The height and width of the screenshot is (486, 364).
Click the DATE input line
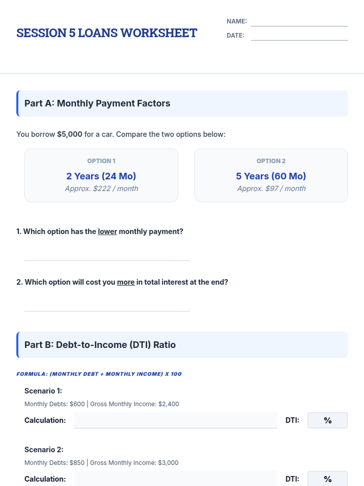pyautogui.click(x=299, y=36)
